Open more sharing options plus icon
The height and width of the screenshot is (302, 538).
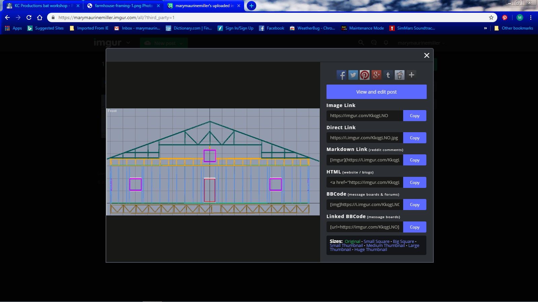(x=411, y=75)
